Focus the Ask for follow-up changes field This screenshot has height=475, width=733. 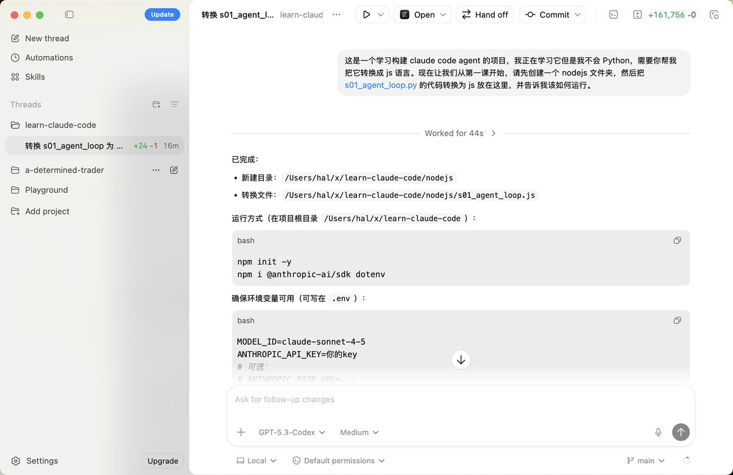(x=461, y=400)
